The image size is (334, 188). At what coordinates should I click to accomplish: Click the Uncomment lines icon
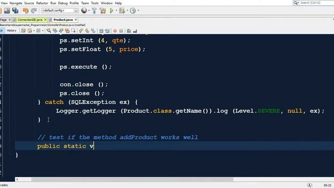(x=135, y=31)
